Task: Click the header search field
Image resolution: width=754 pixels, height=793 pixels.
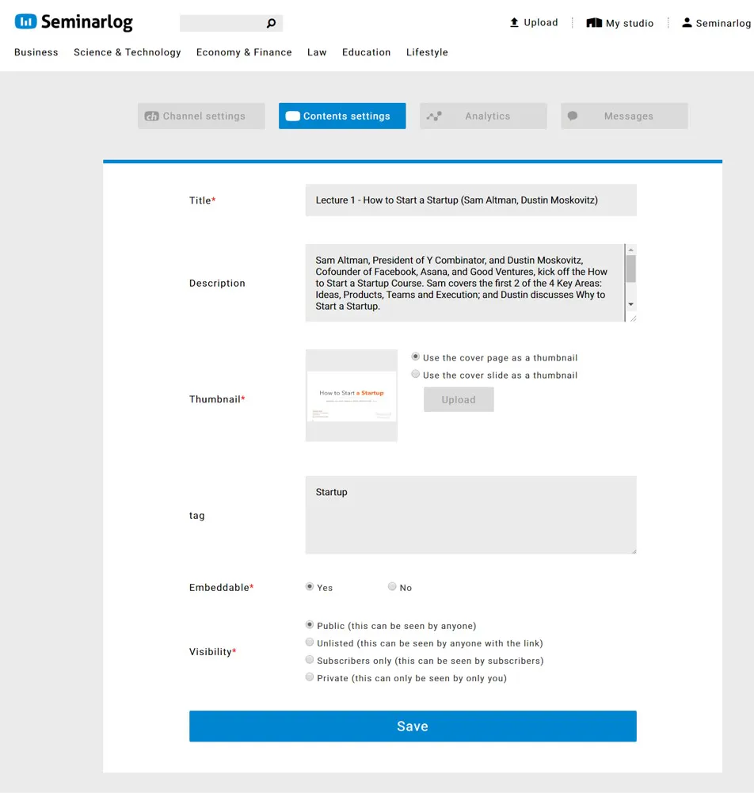Action: tap(231, 23)
